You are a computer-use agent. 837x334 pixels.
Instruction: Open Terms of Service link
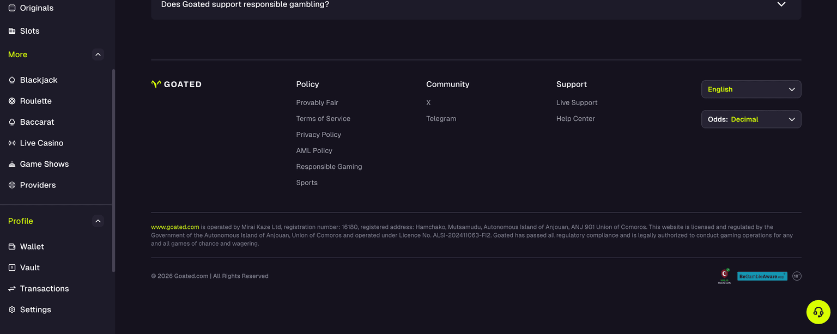coord(323,119)
